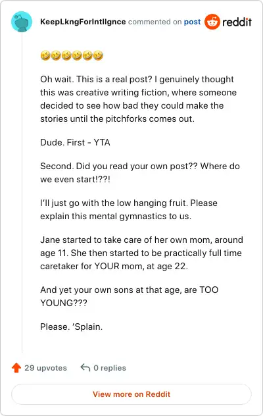Click the "commented on" text
This screenshot has height=416, width=263.
[x=155, y=22]
